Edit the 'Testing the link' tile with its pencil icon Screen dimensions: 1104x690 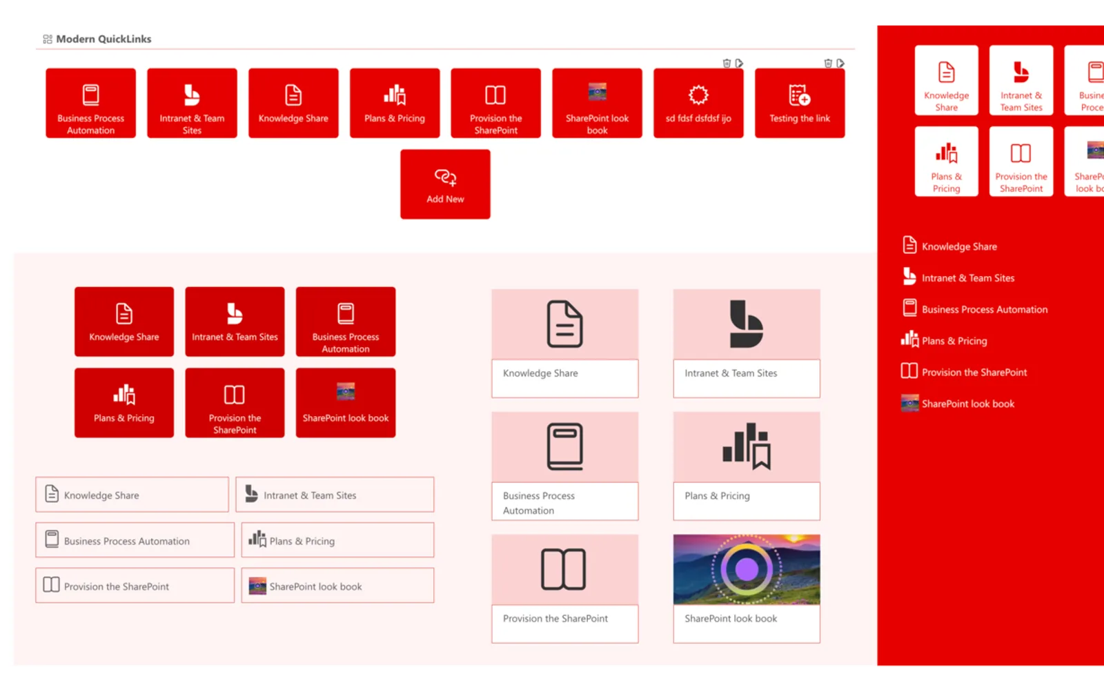[840, 63]
